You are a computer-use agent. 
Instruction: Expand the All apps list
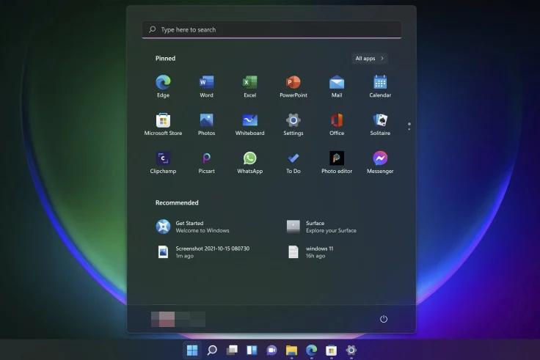369,58
